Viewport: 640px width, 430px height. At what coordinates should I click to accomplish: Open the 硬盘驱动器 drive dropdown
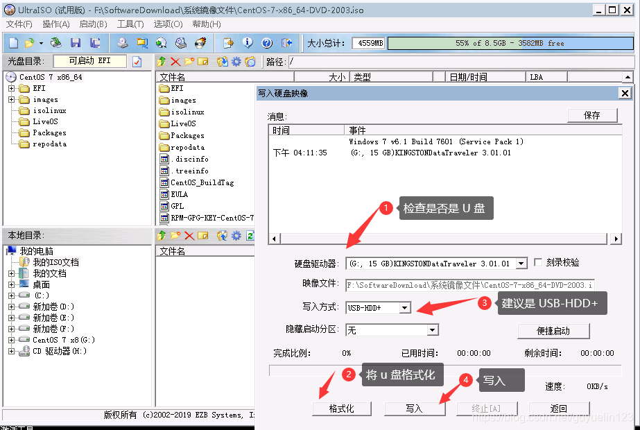click(x=521, y=264)
